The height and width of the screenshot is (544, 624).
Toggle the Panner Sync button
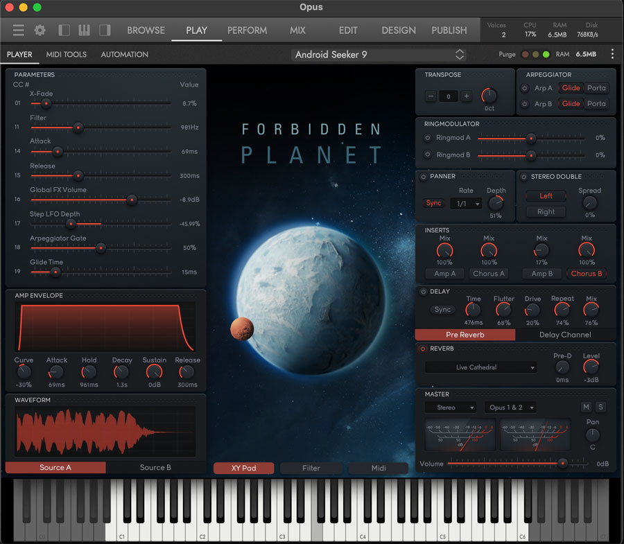433,203
